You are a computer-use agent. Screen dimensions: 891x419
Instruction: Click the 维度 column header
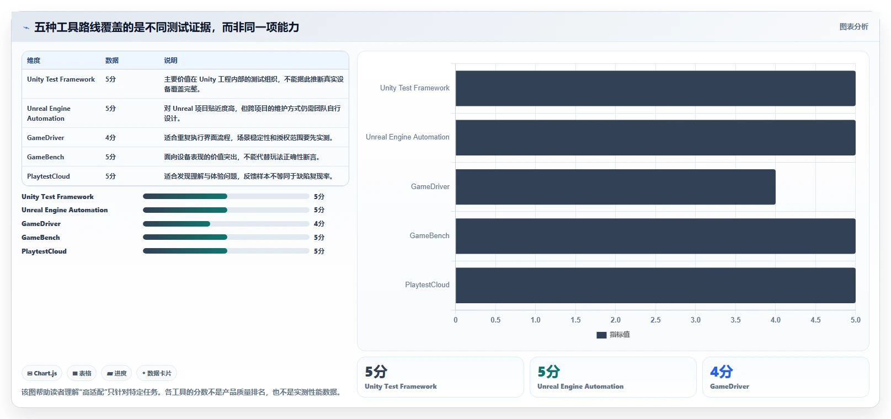pos(34,61)
